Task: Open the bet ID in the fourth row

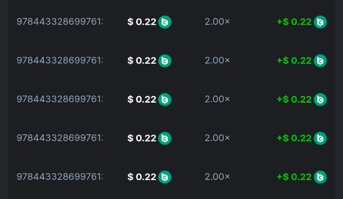Action: click(x=60, y=138)
